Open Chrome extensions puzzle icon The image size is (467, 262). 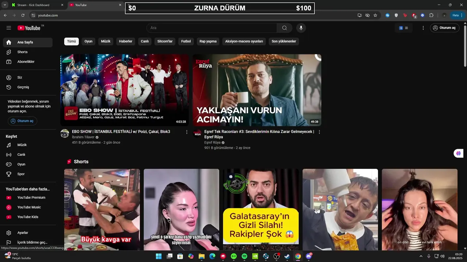431,15
